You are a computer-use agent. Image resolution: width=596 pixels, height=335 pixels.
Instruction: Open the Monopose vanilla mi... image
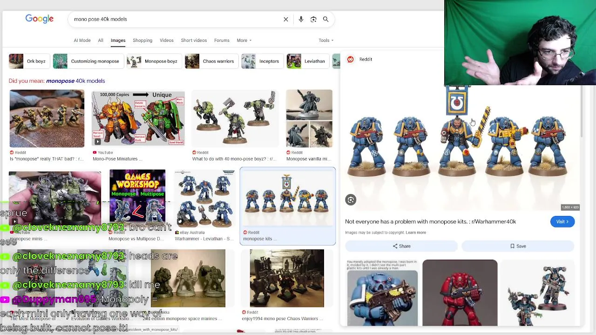(x=309, y=119)
